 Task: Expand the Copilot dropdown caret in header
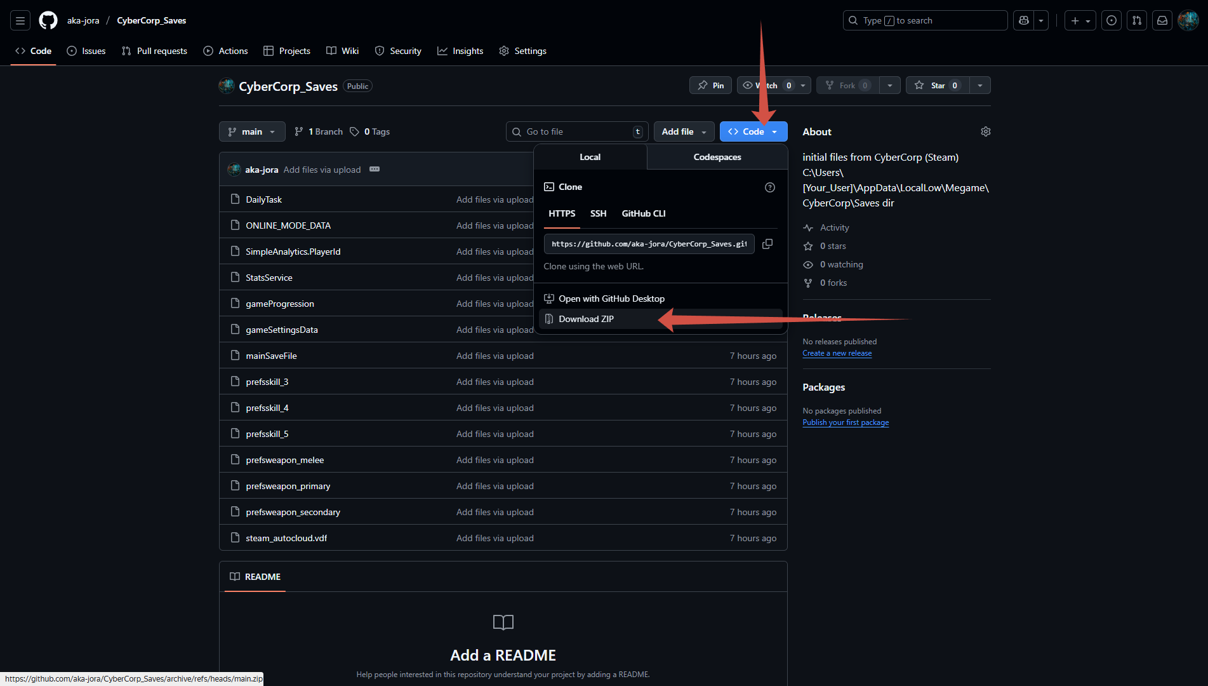[1041, 20]
